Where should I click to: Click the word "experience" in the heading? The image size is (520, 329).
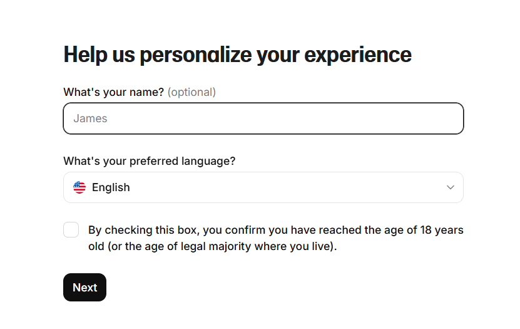(x=358, y=55)
